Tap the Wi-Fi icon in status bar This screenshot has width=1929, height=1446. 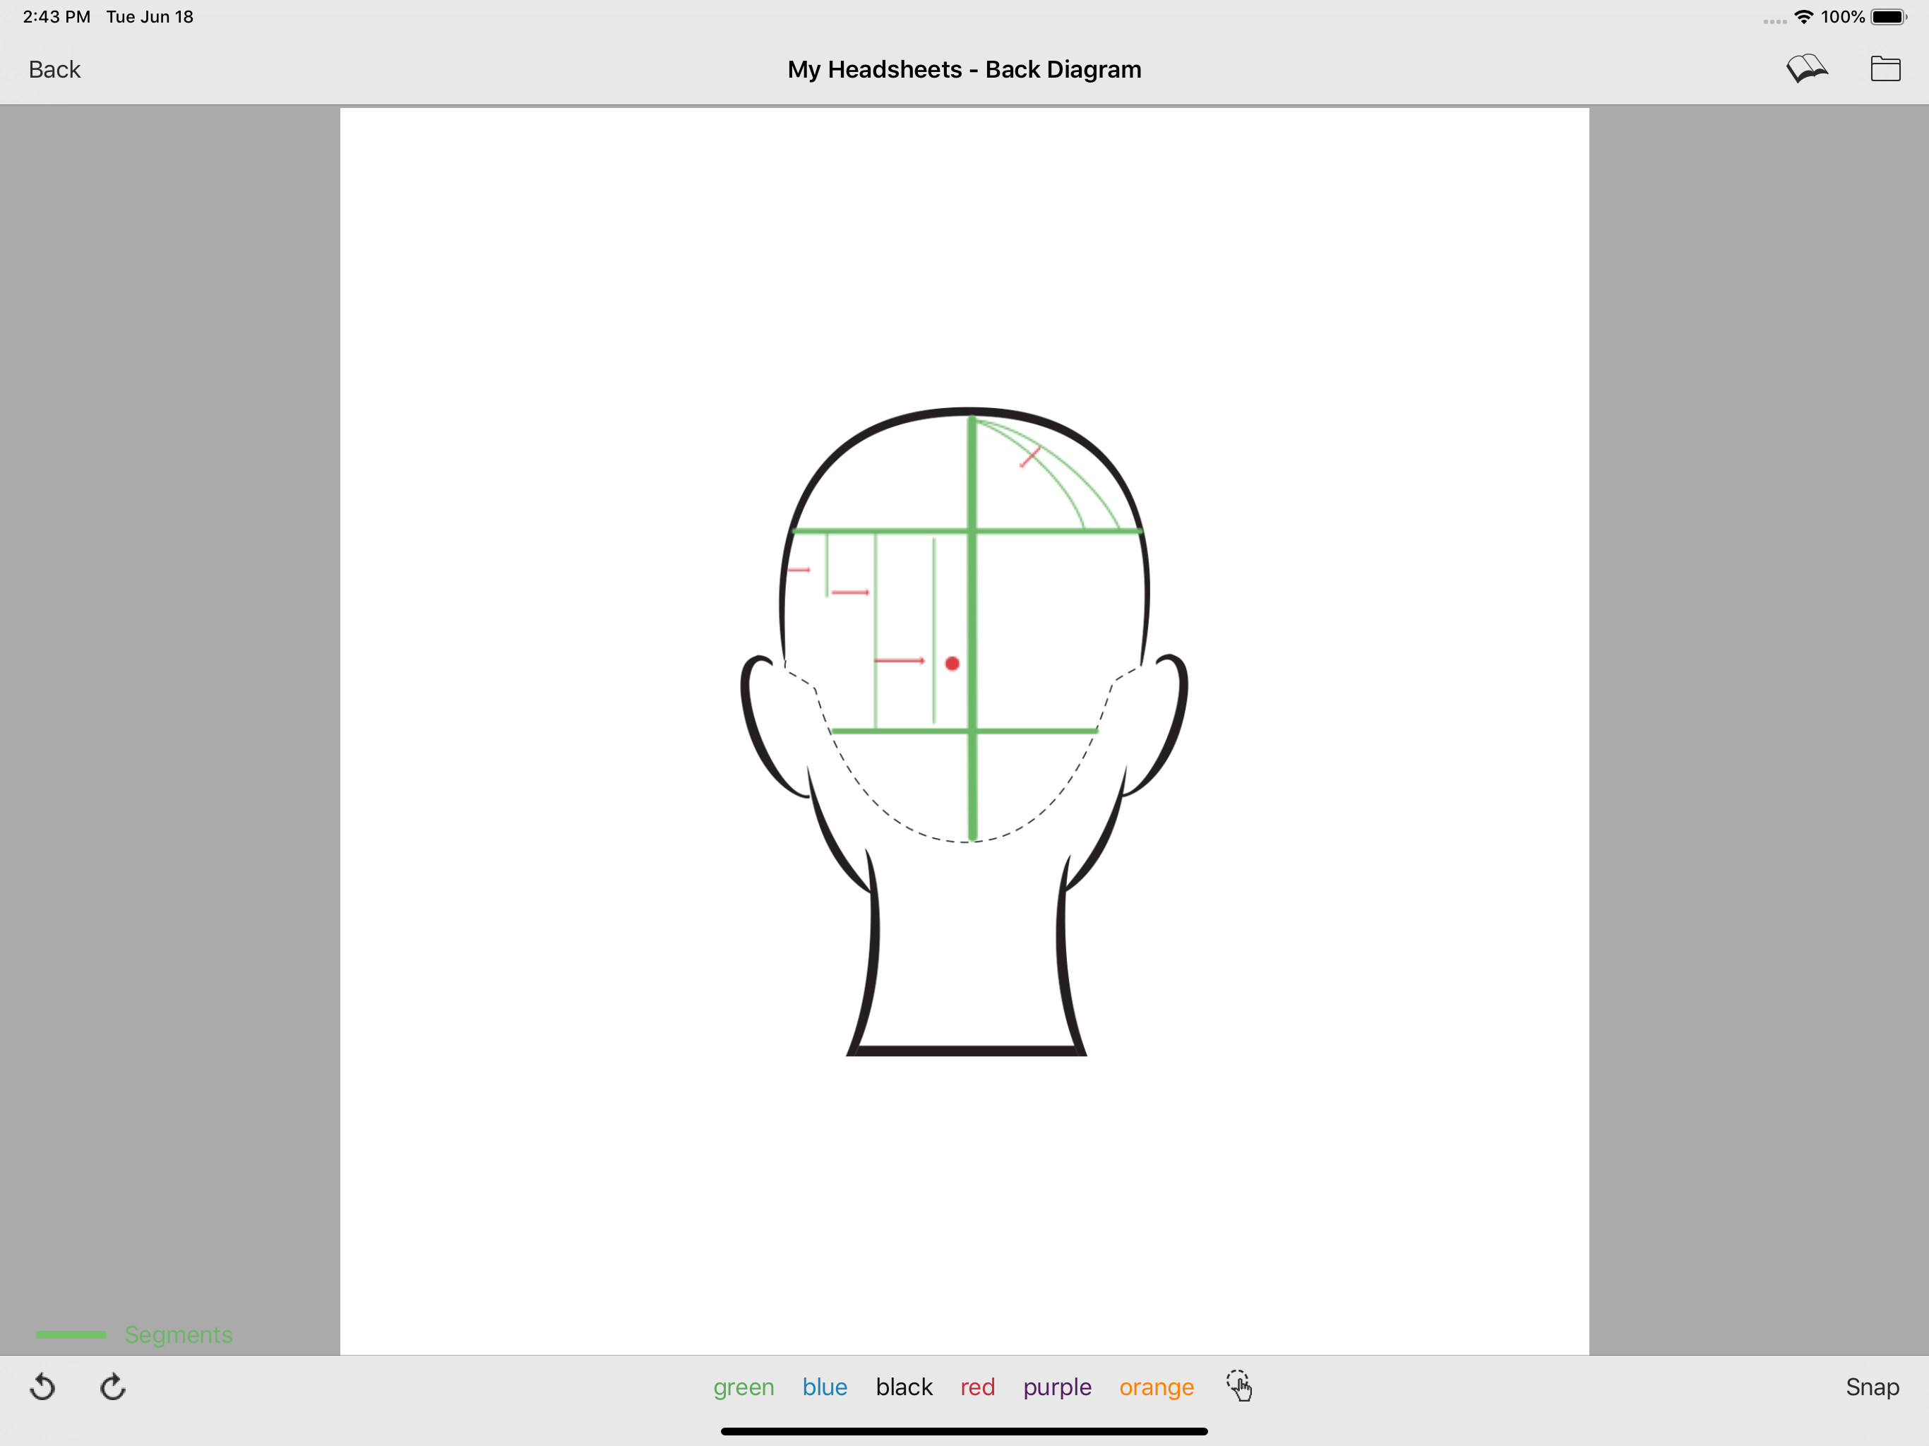[x=1803, y=18]
